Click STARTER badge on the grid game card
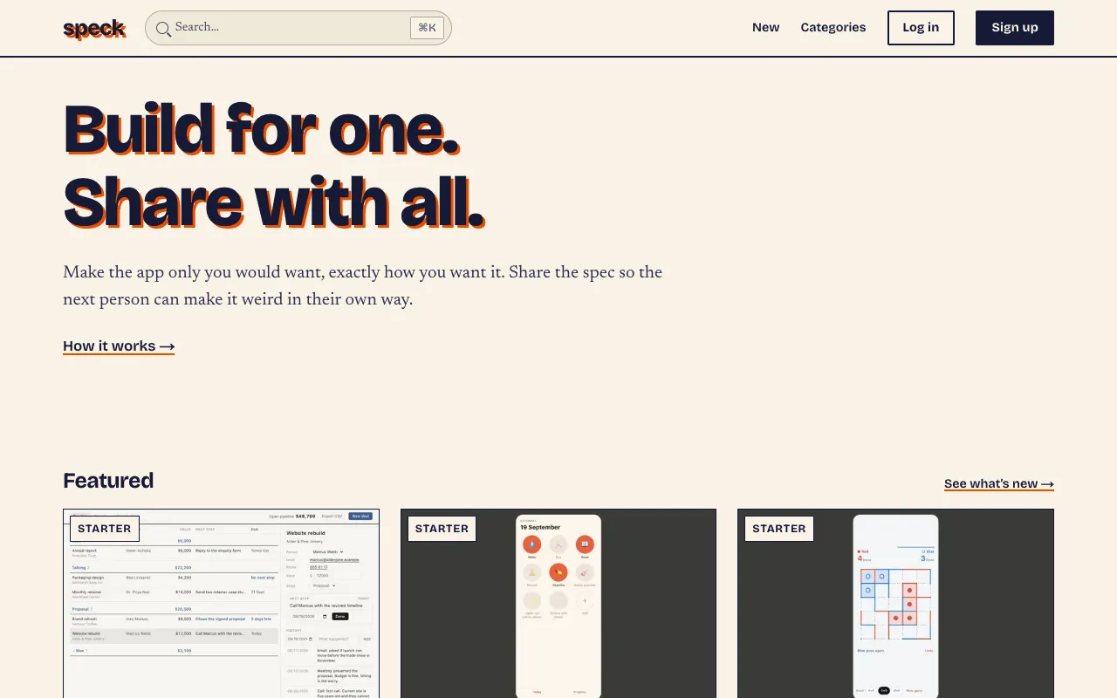Image resolution: width=1117 pixels, height=698 pixels. 779,529
